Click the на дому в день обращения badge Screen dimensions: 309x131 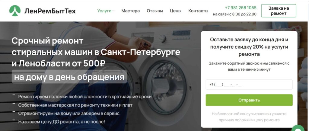point(69,77)
